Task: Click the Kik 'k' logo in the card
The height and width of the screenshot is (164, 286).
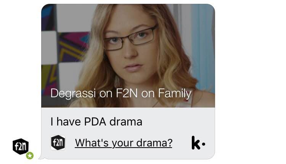Action: [x=198, y=143]
